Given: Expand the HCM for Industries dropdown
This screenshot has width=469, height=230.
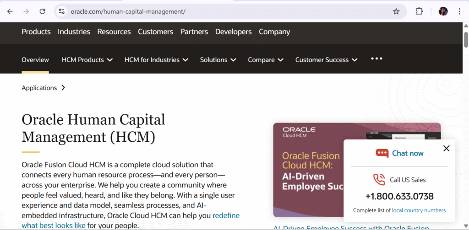Looking at the screenshot, I should click(x=157, y=60).
